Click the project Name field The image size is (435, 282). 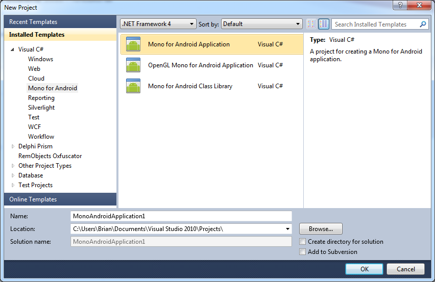(x=181, y=216)
